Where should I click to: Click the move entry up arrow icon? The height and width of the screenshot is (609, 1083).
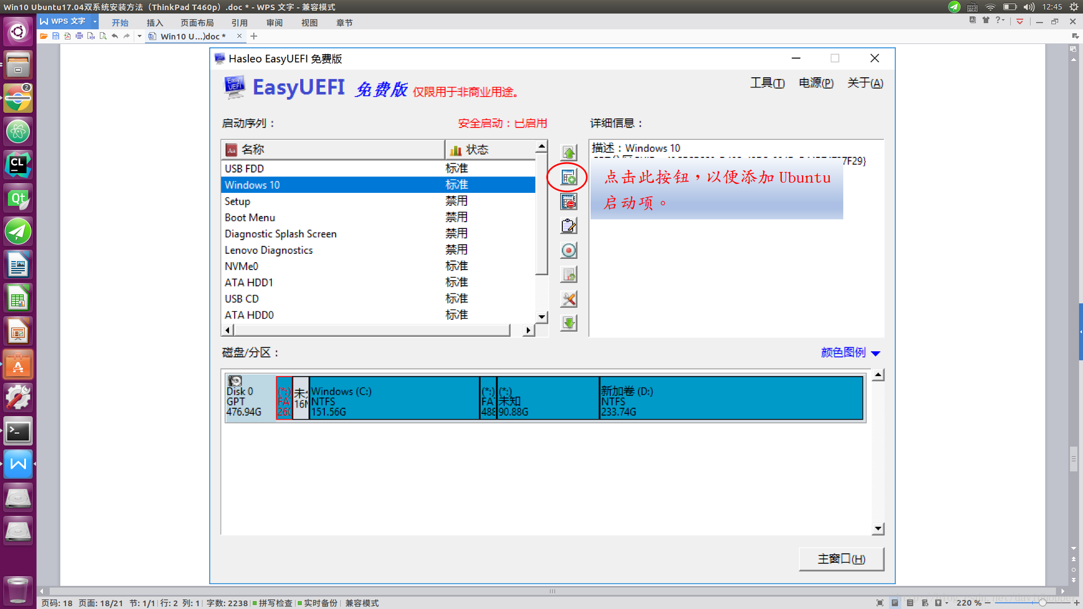tap(569, 153)
